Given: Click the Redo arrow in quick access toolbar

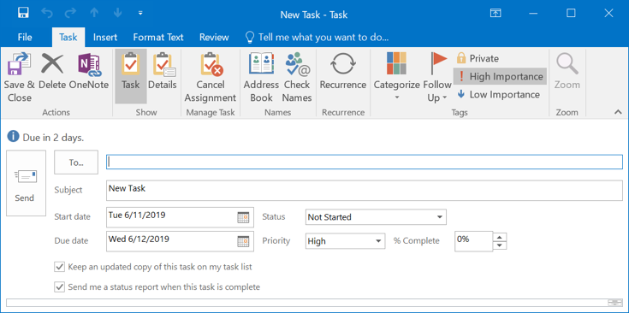Looking at the screenshot, I should click(x=70, y=13).
